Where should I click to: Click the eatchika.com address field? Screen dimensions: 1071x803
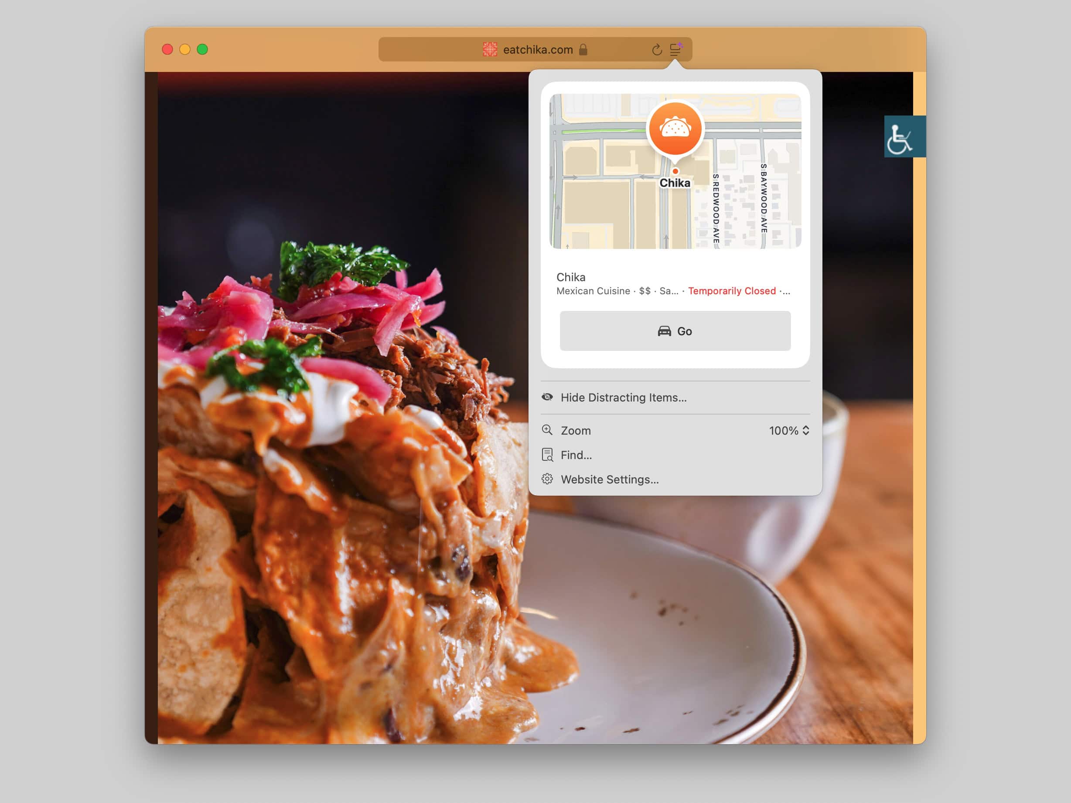(x=537, y=49)
